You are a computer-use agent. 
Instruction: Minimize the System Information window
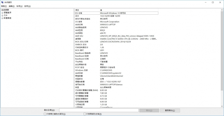tap(206, 2)
